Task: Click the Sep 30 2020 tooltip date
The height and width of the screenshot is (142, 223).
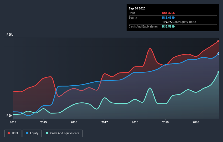Action: [x=137, y=8]
